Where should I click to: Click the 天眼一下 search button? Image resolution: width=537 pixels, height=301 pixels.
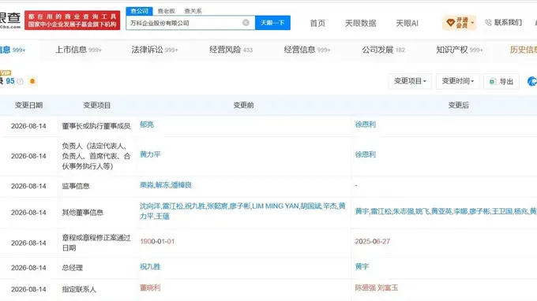click(272, 23)
